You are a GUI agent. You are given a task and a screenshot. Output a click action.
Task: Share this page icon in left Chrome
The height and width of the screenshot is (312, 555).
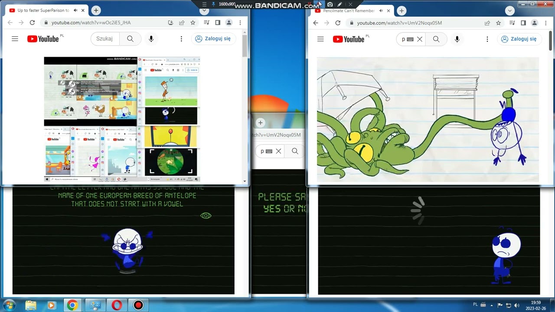[182, 23]
